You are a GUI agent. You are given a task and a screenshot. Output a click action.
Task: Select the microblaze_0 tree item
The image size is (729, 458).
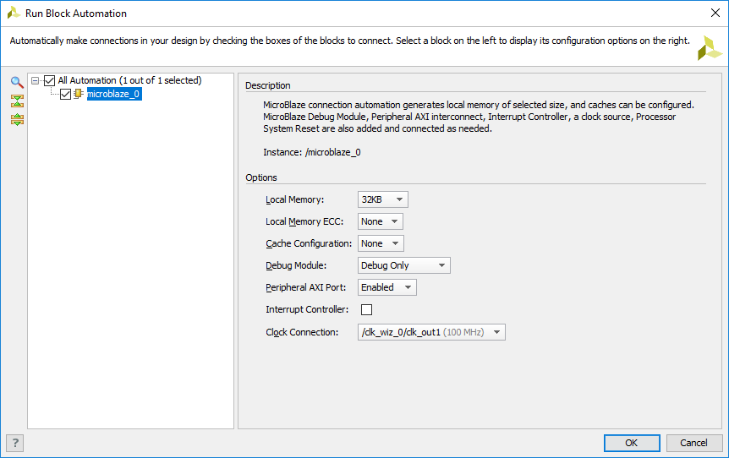click(114, 94)
